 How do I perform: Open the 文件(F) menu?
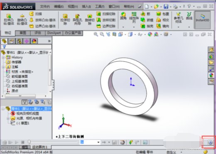pos(45,6)
